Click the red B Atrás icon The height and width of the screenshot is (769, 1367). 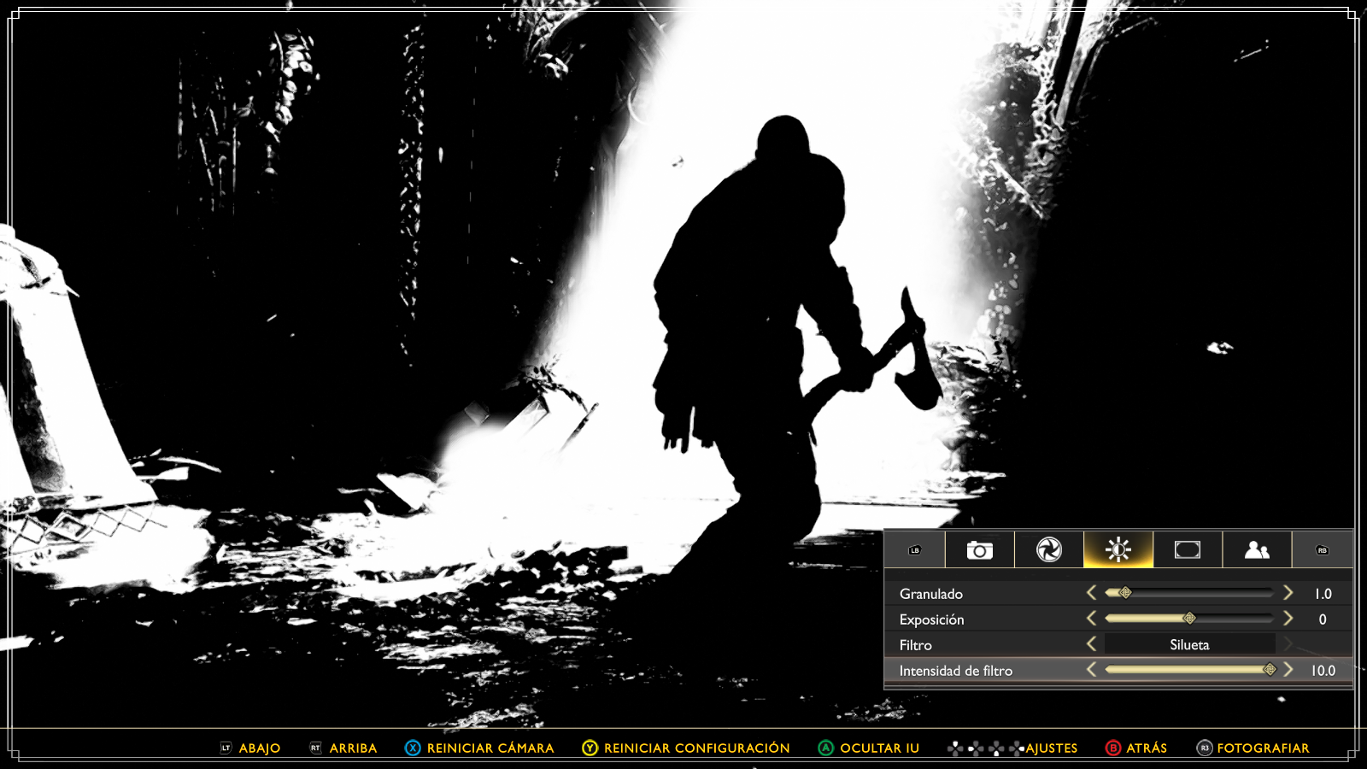1112,748
